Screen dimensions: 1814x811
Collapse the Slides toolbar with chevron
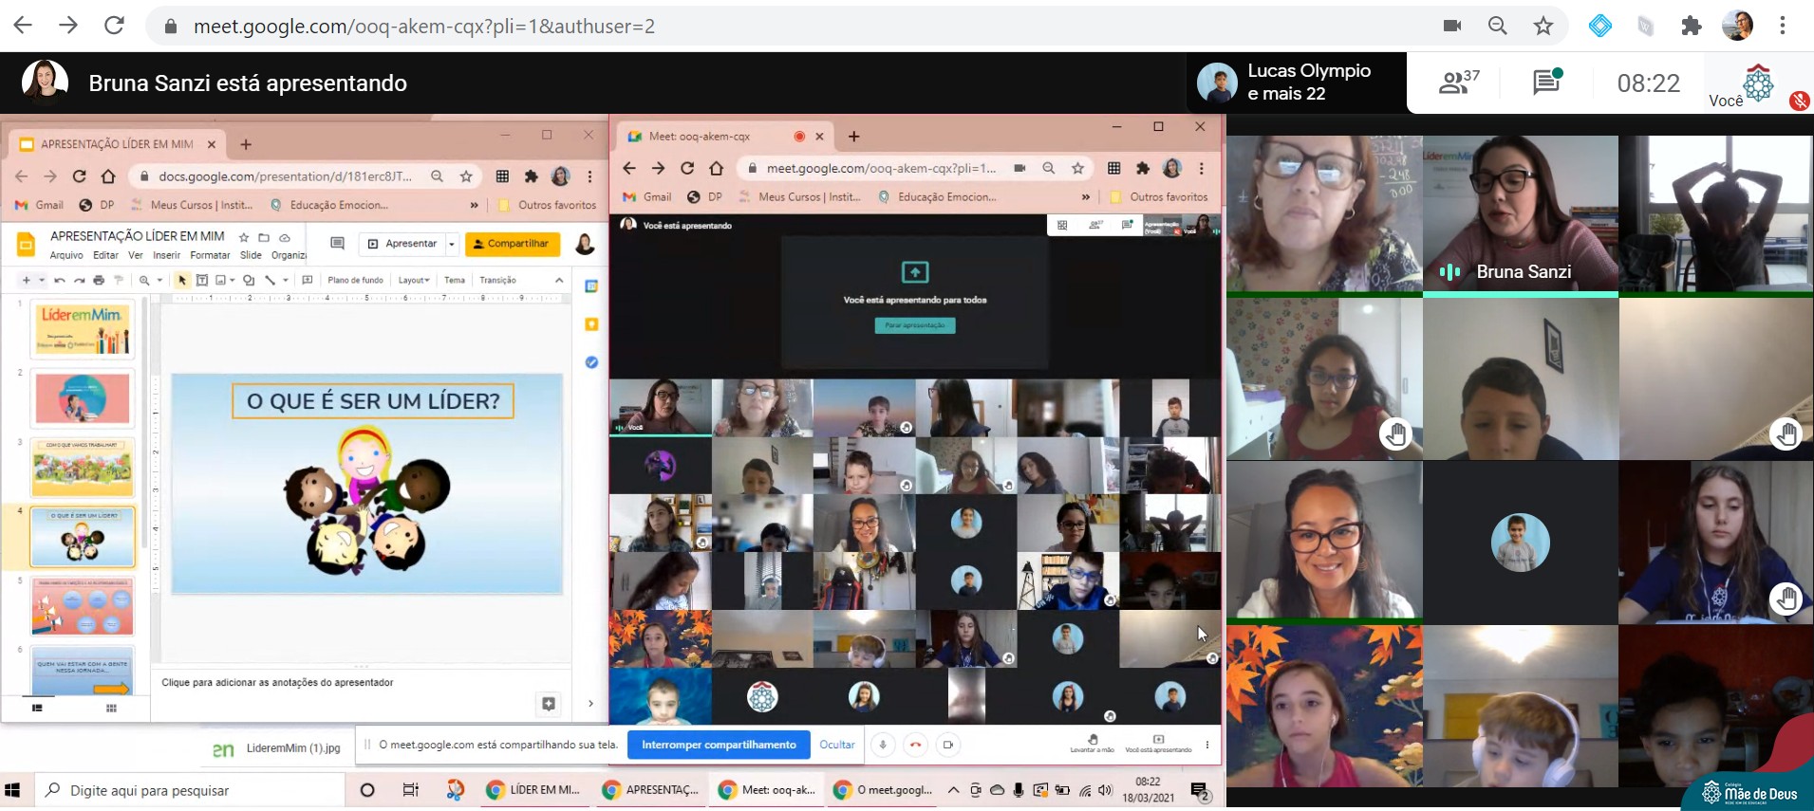click(x=559, y=280)
